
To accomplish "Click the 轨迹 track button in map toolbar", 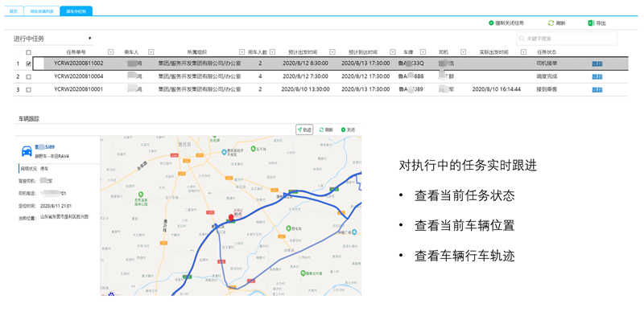I will (304, 129).
